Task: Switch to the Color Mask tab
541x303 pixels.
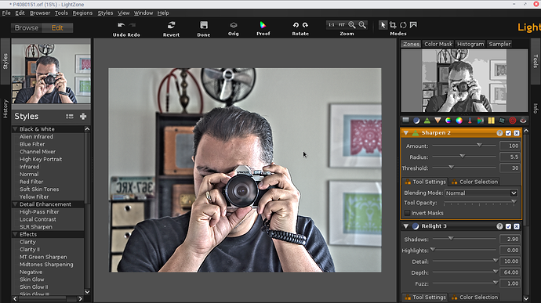Action: 438,44
